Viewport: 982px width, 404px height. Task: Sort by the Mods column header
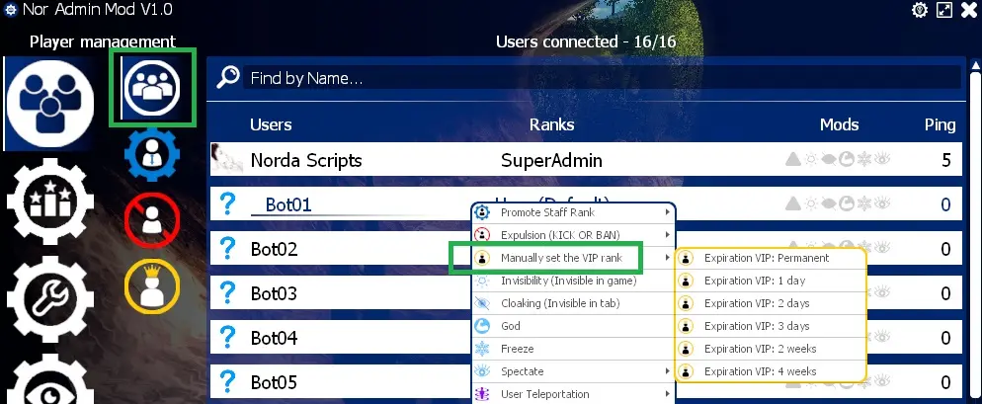(x=839, y=124)
